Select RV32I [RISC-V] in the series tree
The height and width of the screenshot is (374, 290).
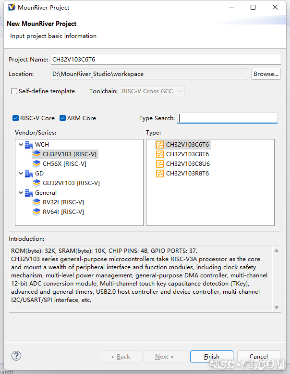(x=63, y=202)
